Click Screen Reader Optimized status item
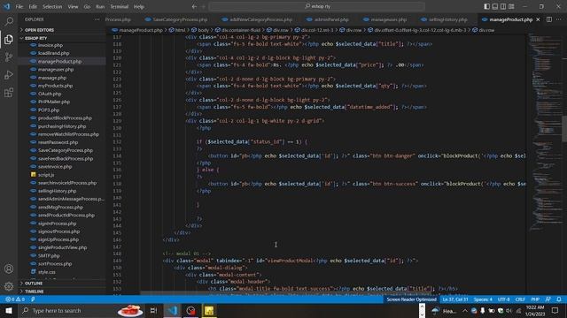 click(x=411, y=299)
